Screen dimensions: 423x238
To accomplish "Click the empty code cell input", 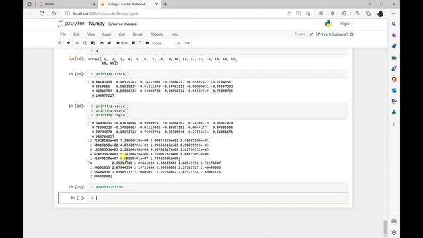I will coord(217,198).
